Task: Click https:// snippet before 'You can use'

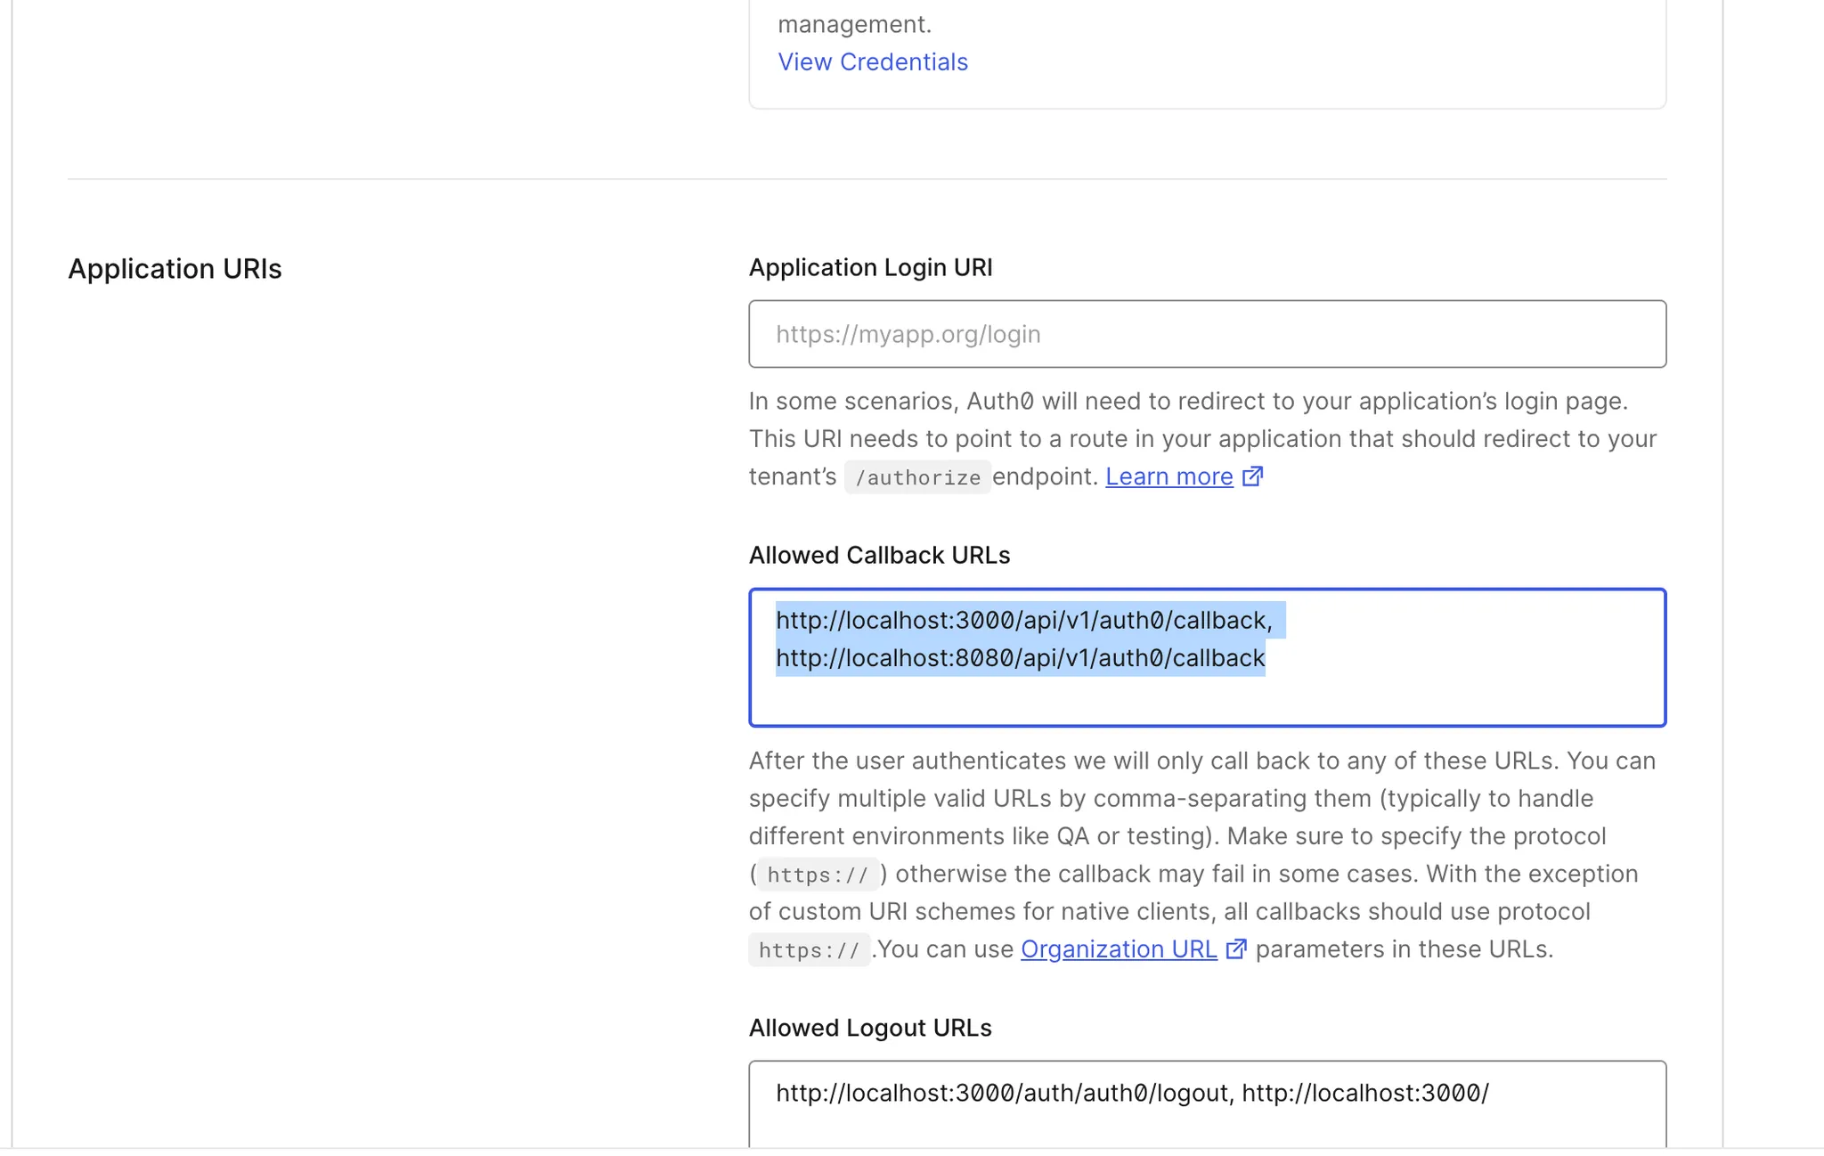Action: coord(809,950)
